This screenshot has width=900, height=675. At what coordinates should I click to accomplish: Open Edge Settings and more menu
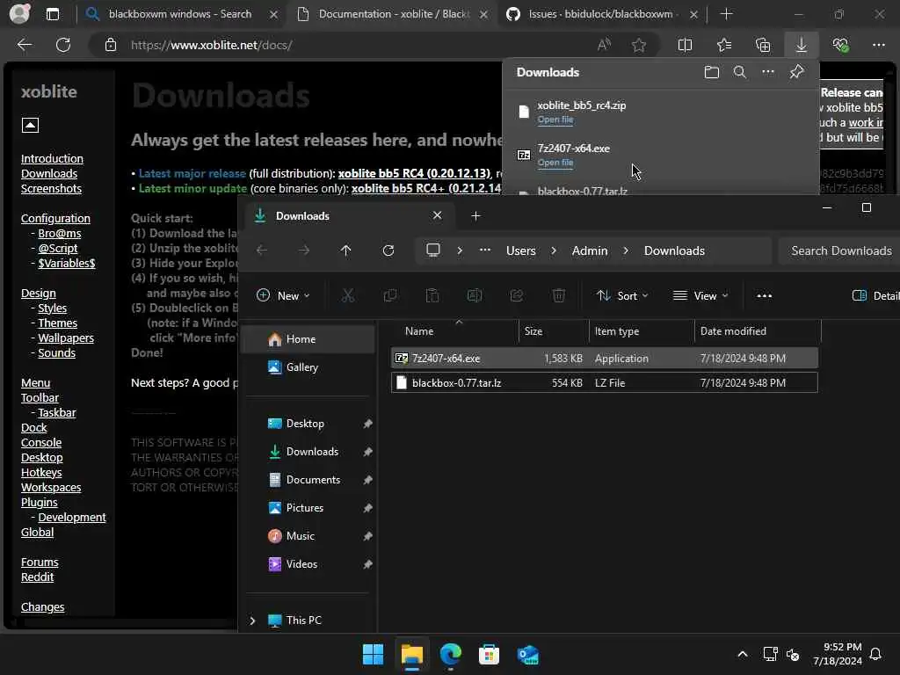(x=879, y=45)
